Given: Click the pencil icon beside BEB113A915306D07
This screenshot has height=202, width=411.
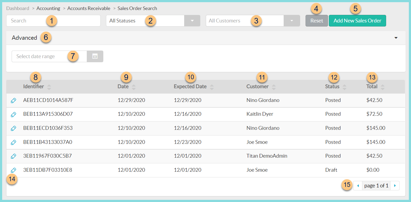Looking at the screenshot, I should (14, 114).
